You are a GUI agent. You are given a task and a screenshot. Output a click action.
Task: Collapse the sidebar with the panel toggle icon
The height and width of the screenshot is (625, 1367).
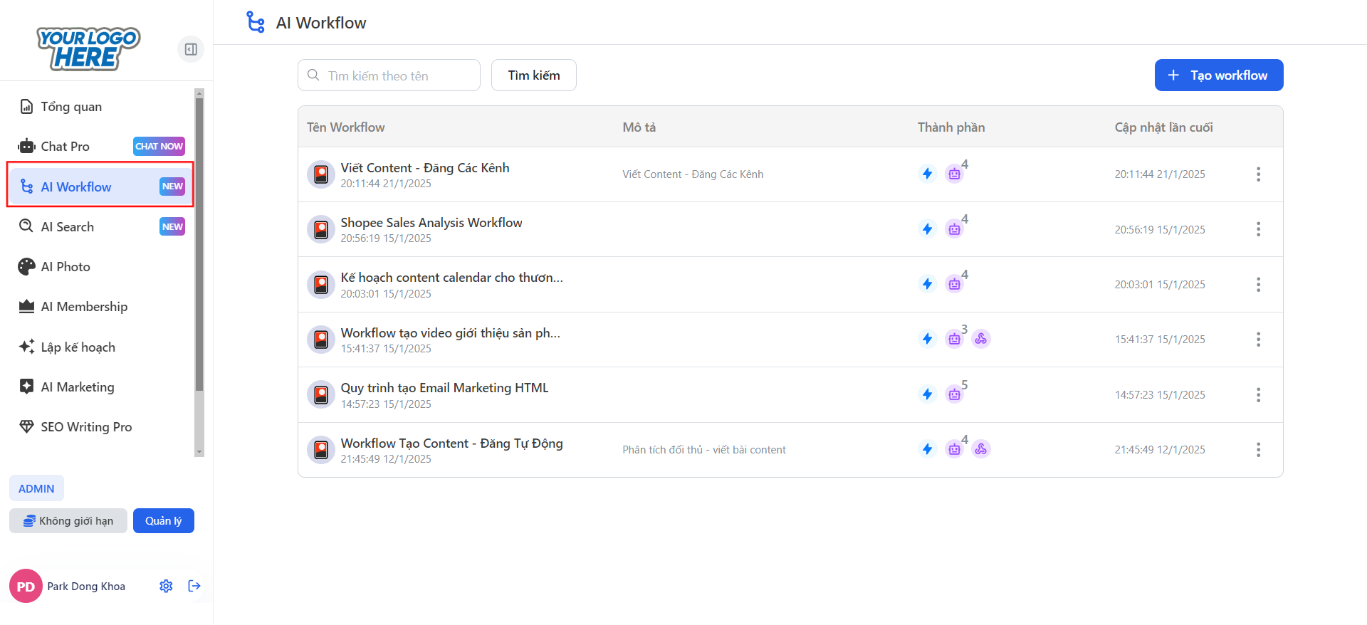(x=191, y=49)
